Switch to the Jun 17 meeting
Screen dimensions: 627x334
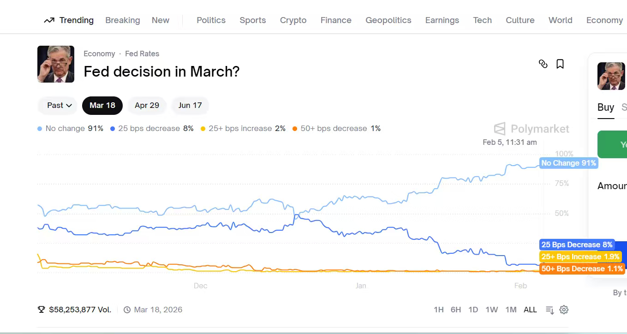coord(190,105)
